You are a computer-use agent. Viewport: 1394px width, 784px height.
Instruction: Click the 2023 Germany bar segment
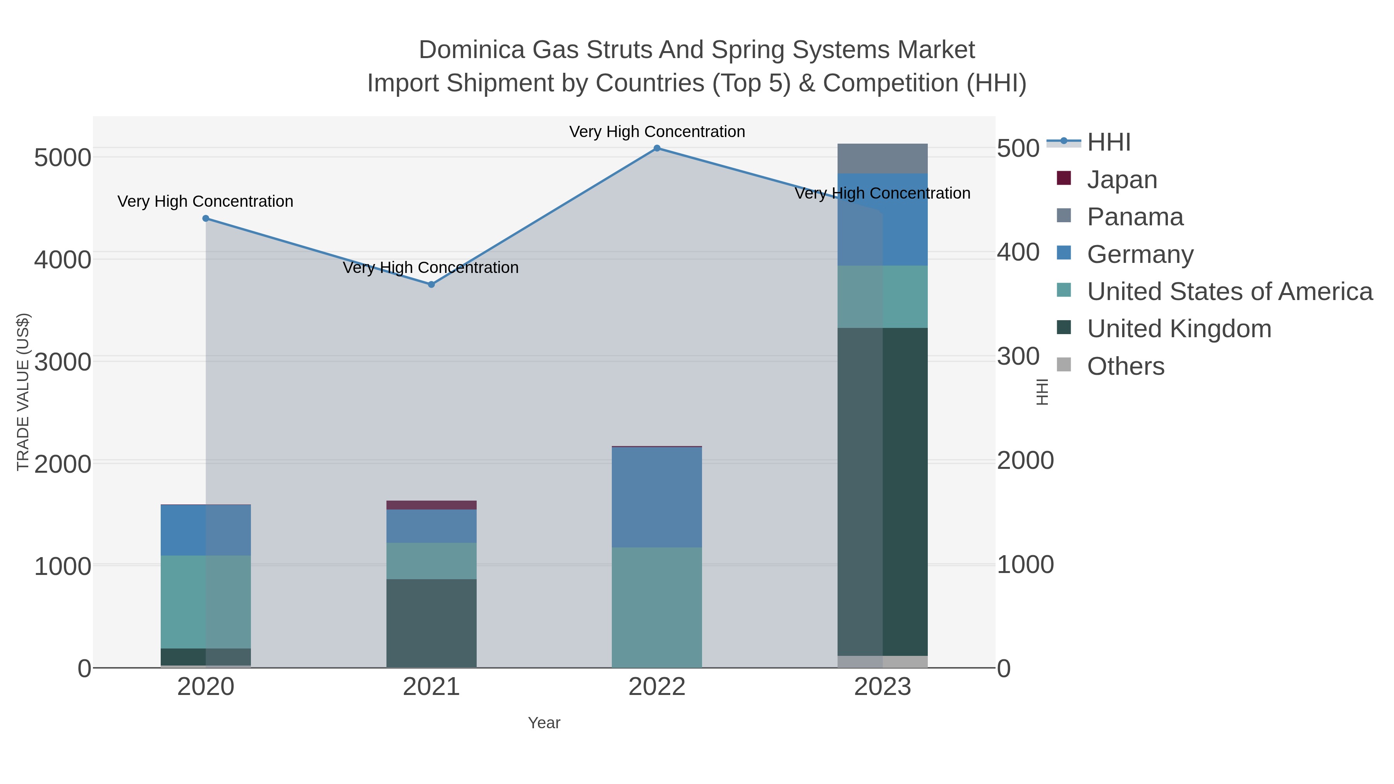tap(882, 220)
